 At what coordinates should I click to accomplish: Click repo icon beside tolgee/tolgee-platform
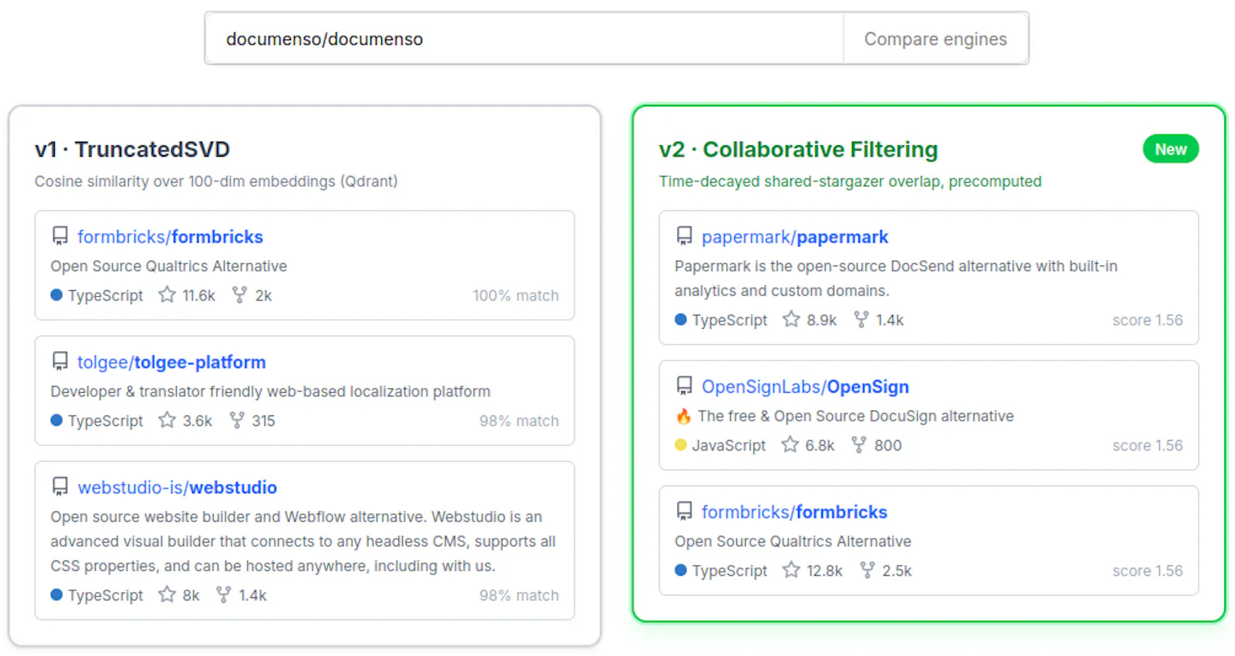click(60, 361)
